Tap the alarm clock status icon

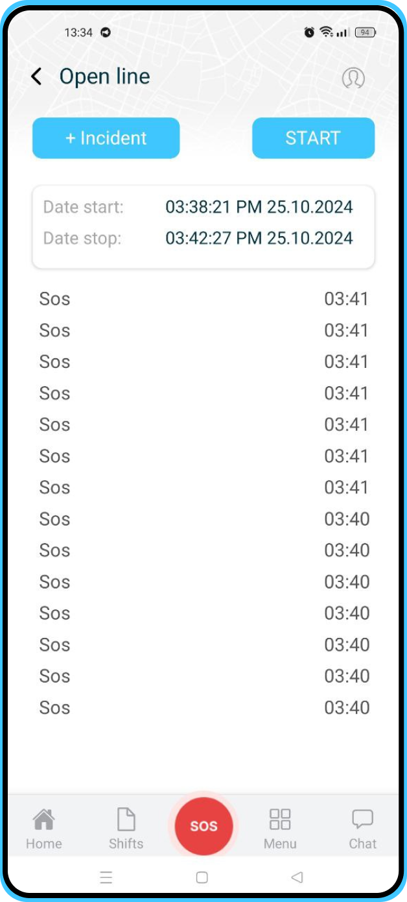pyautogui.click(x=309, y=32)
